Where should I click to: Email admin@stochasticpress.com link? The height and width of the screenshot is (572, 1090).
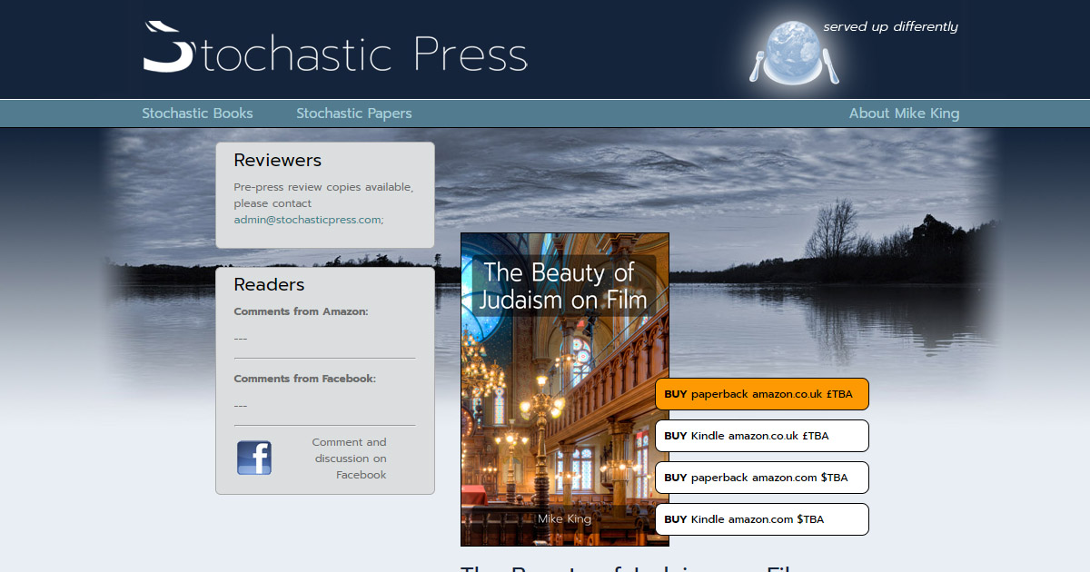[x=307, y=220]
